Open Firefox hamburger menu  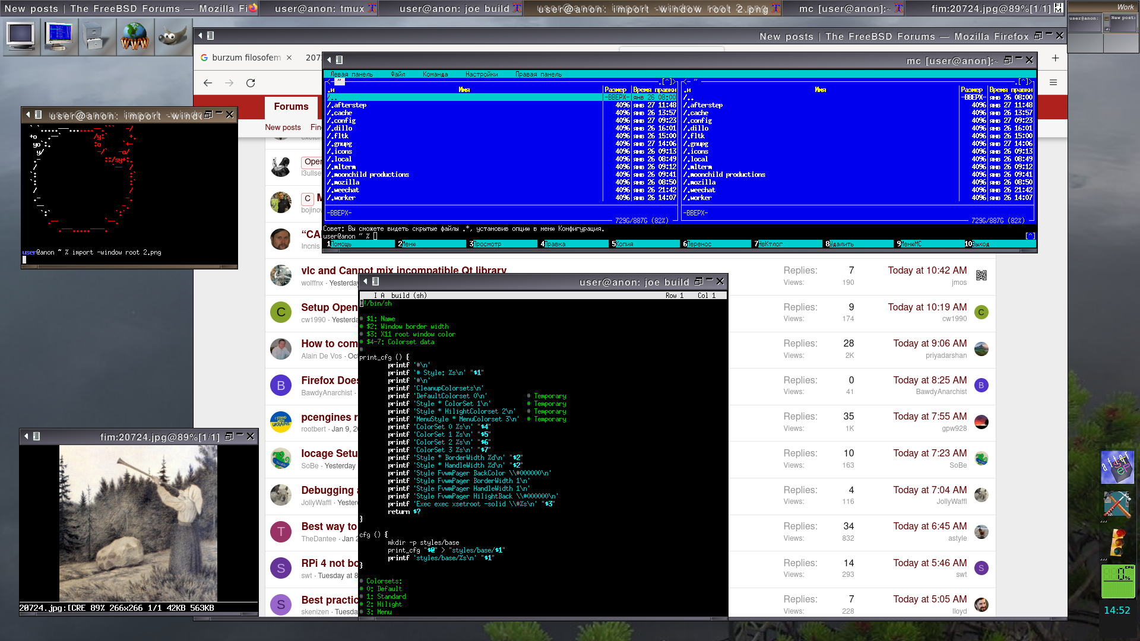click(x=1053, y=82)
